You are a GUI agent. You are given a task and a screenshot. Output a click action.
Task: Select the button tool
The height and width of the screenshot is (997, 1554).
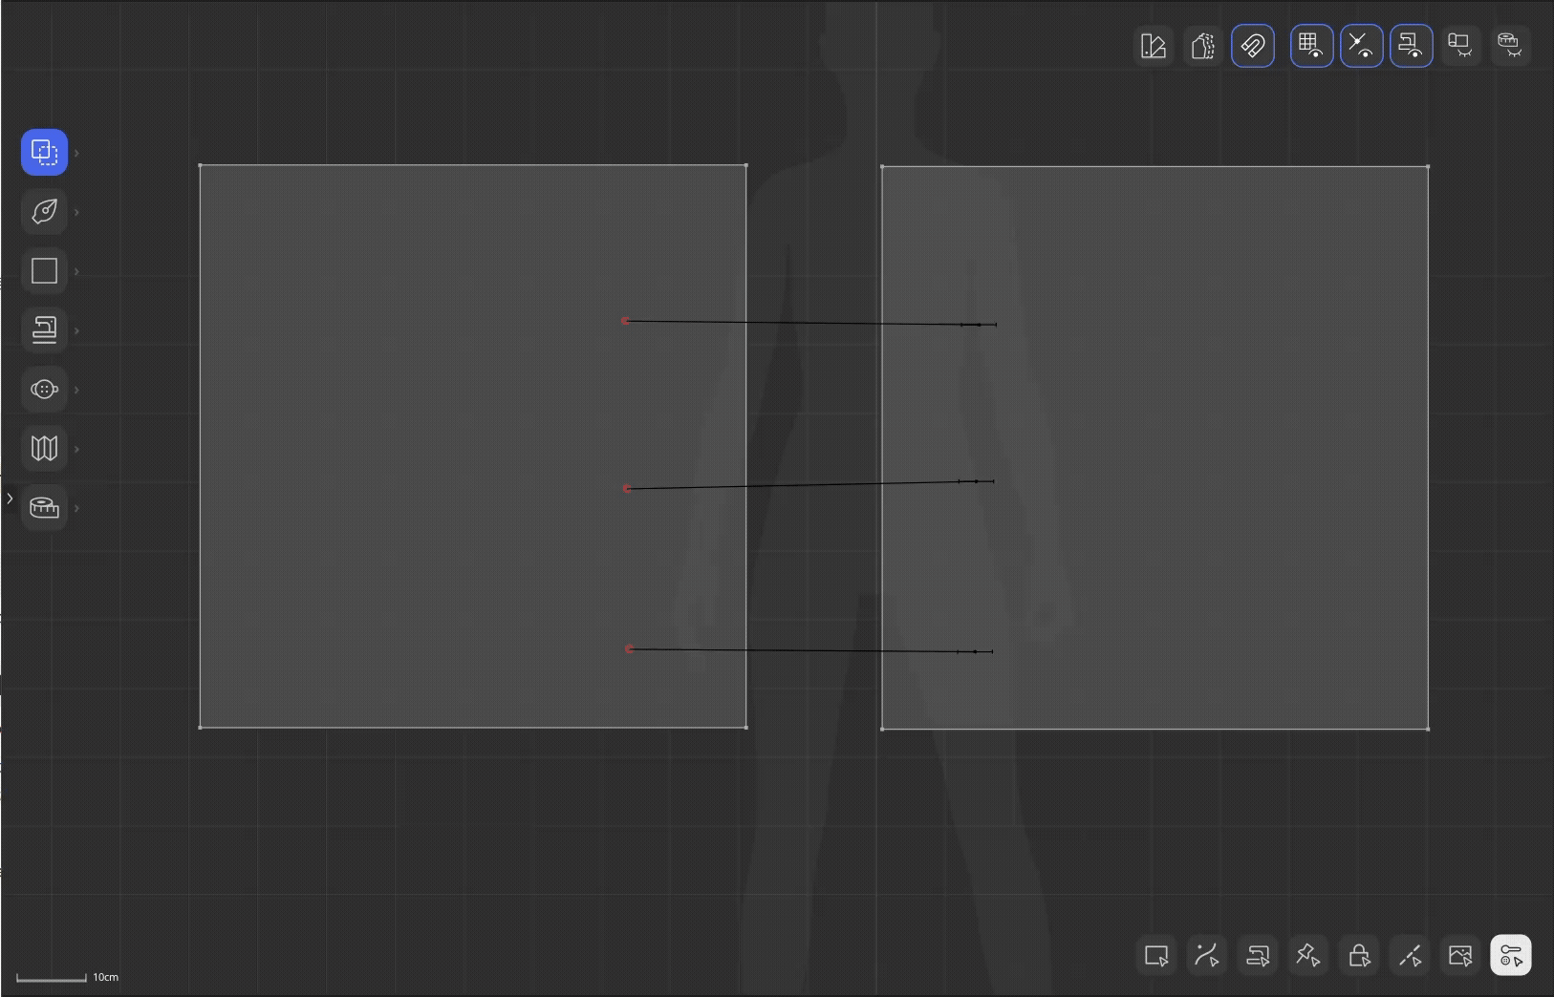(x=44, y=390)
